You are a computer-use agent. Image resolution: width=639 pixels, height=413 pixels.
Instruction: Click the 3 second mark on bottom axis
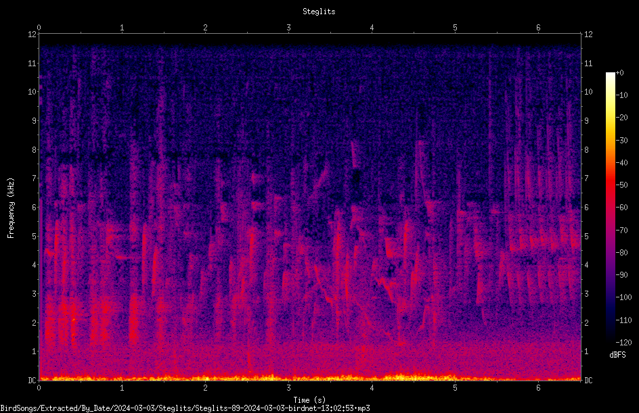click(x=288, y=388)
